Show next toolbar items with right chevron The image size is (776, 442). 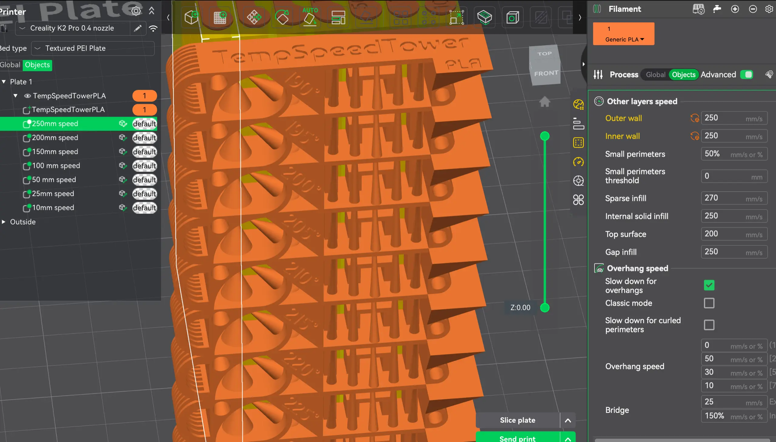(580, 18)
